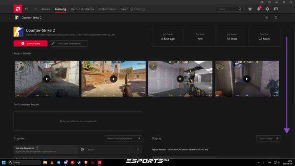This screenshot has height=166, width=295.
Task: Switch to Record & Stream tab
Action: (x=83, y=9)
